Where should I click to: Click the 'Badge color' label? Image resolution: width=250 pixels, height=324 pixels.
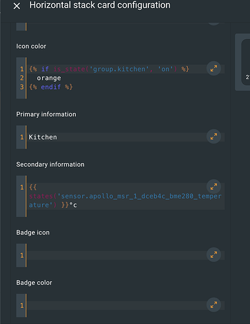point(34,282)
